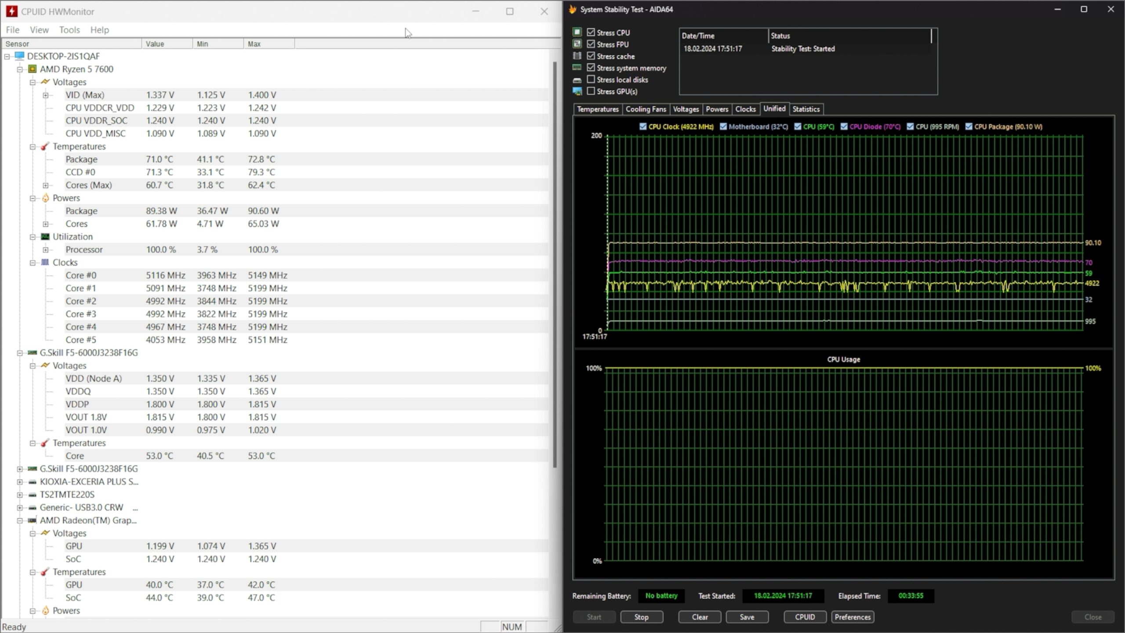Click the Stress CPU chip icon in AIDA64

click(x=577, y=32)
